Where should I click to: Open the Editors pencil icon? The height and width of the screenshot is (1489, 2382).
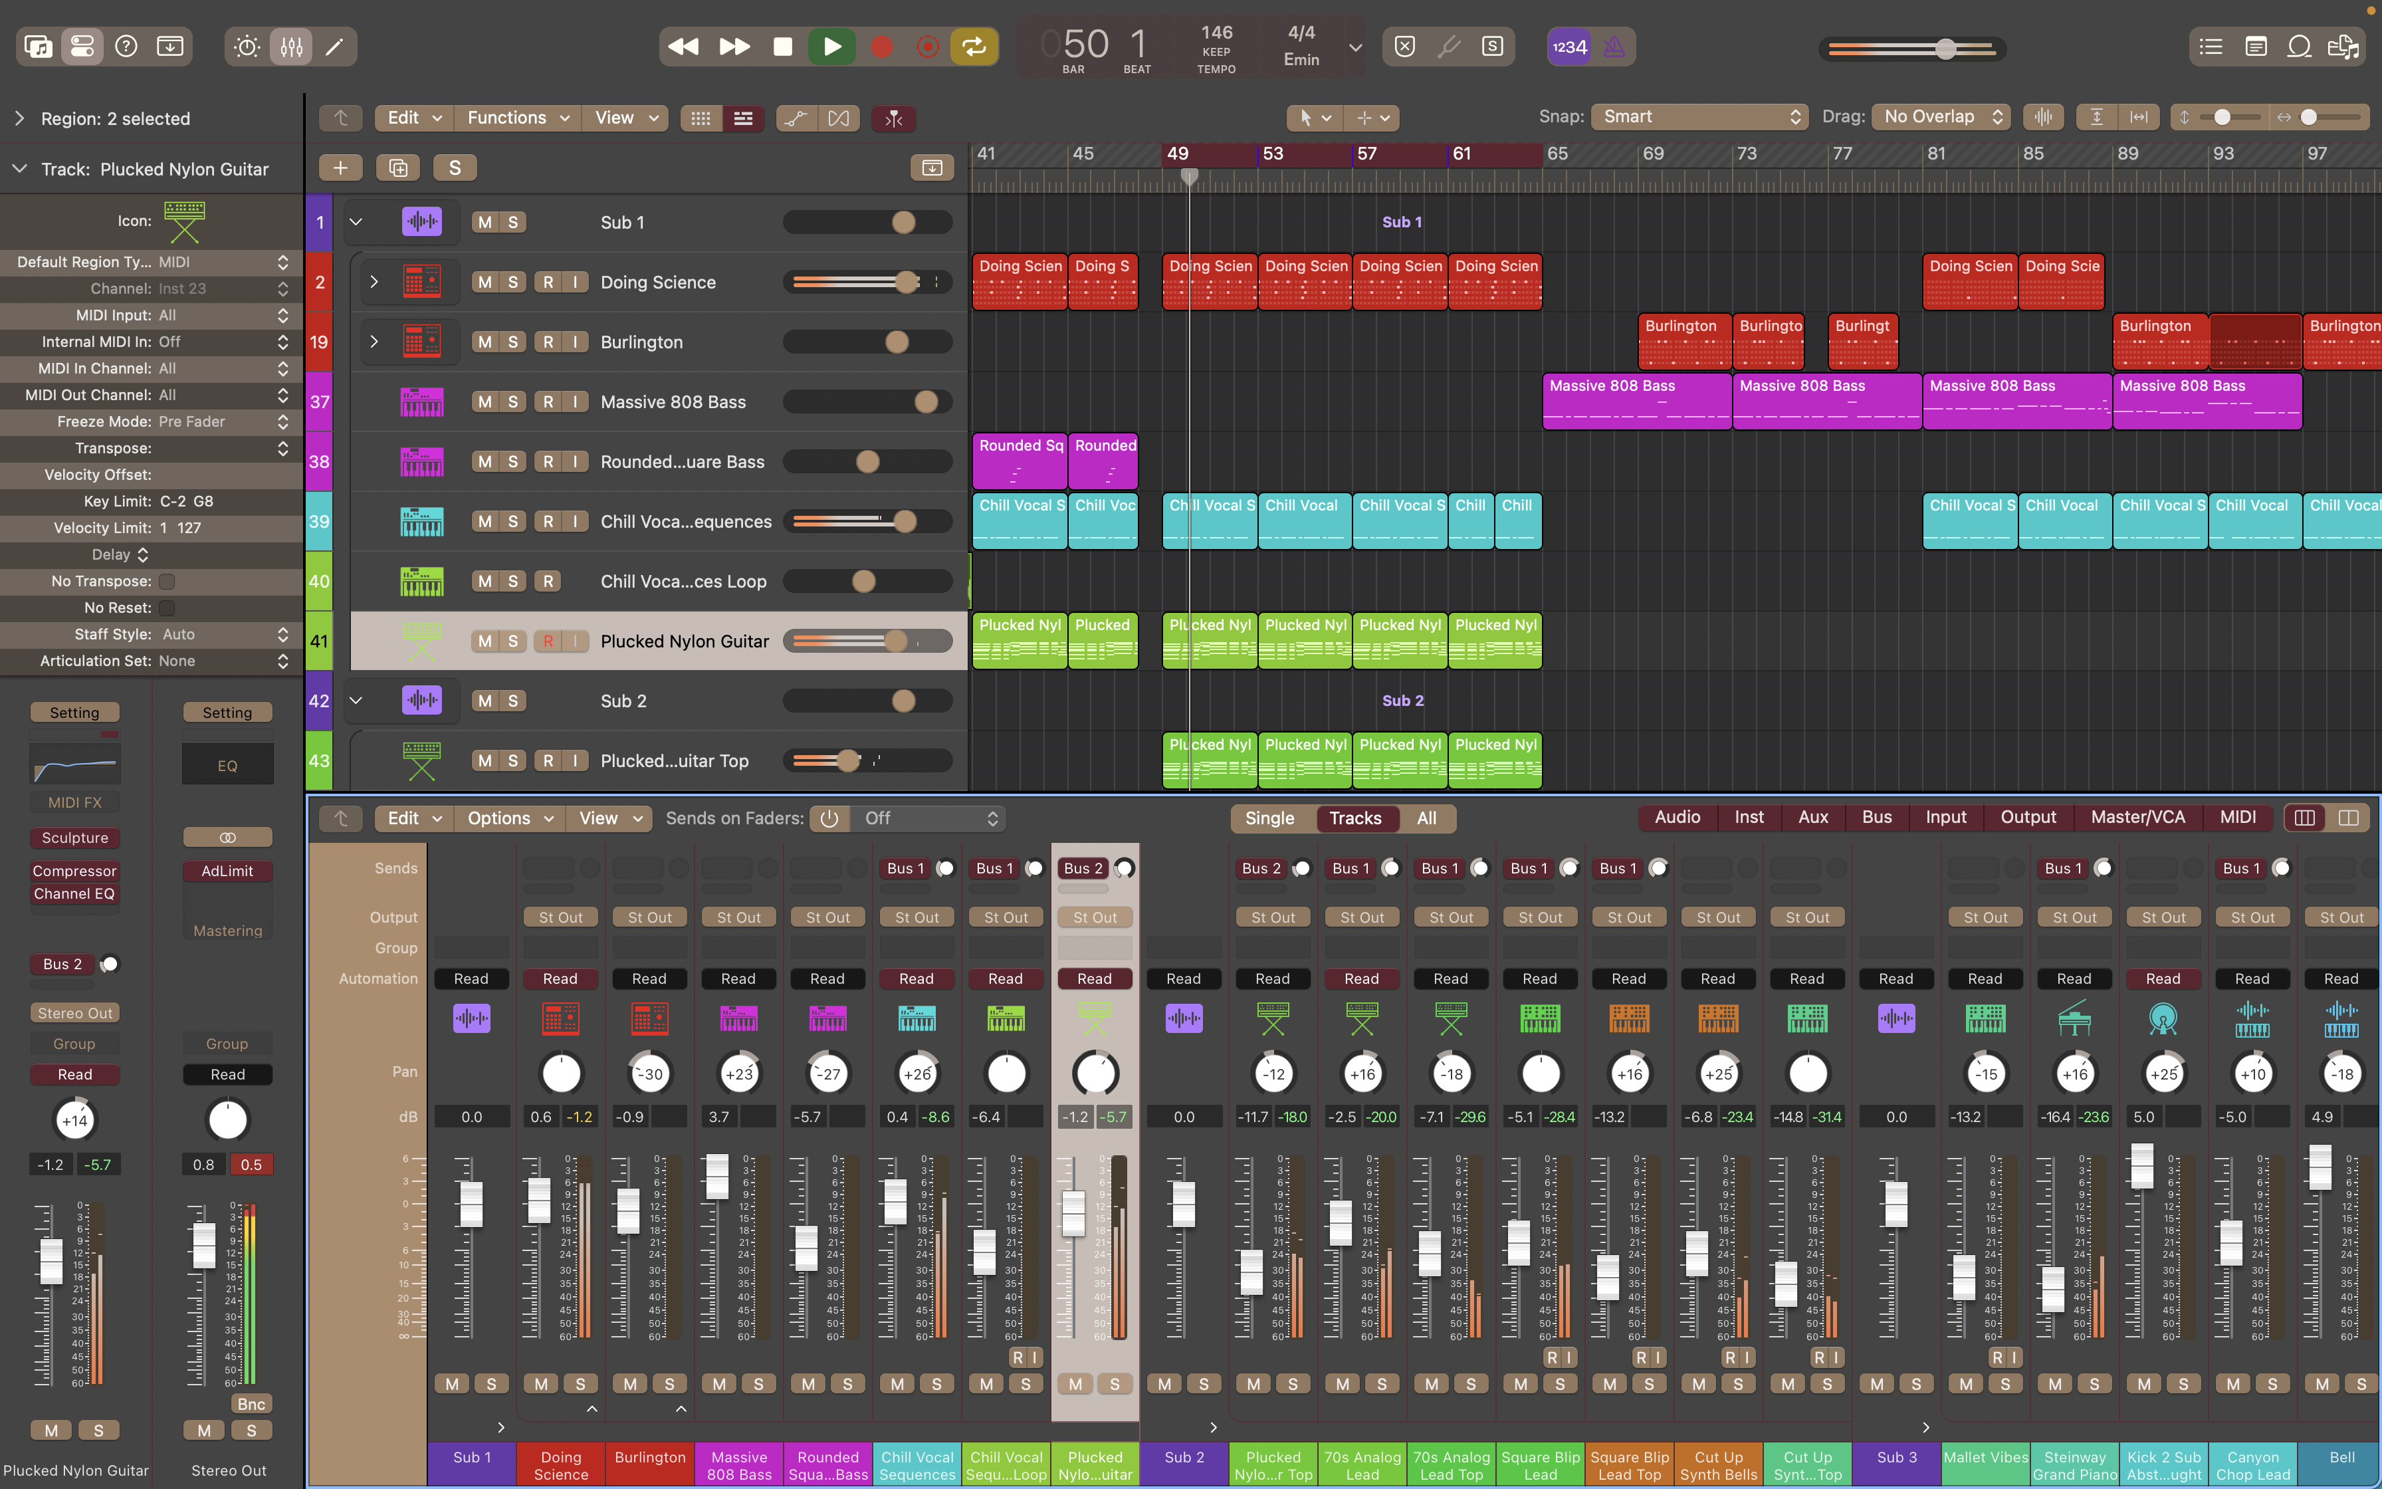[x=335, y=47]
